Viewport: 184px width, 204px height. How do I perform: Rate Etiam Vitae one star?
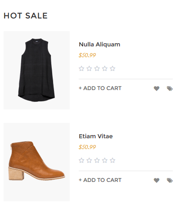(x=81, y=160)
